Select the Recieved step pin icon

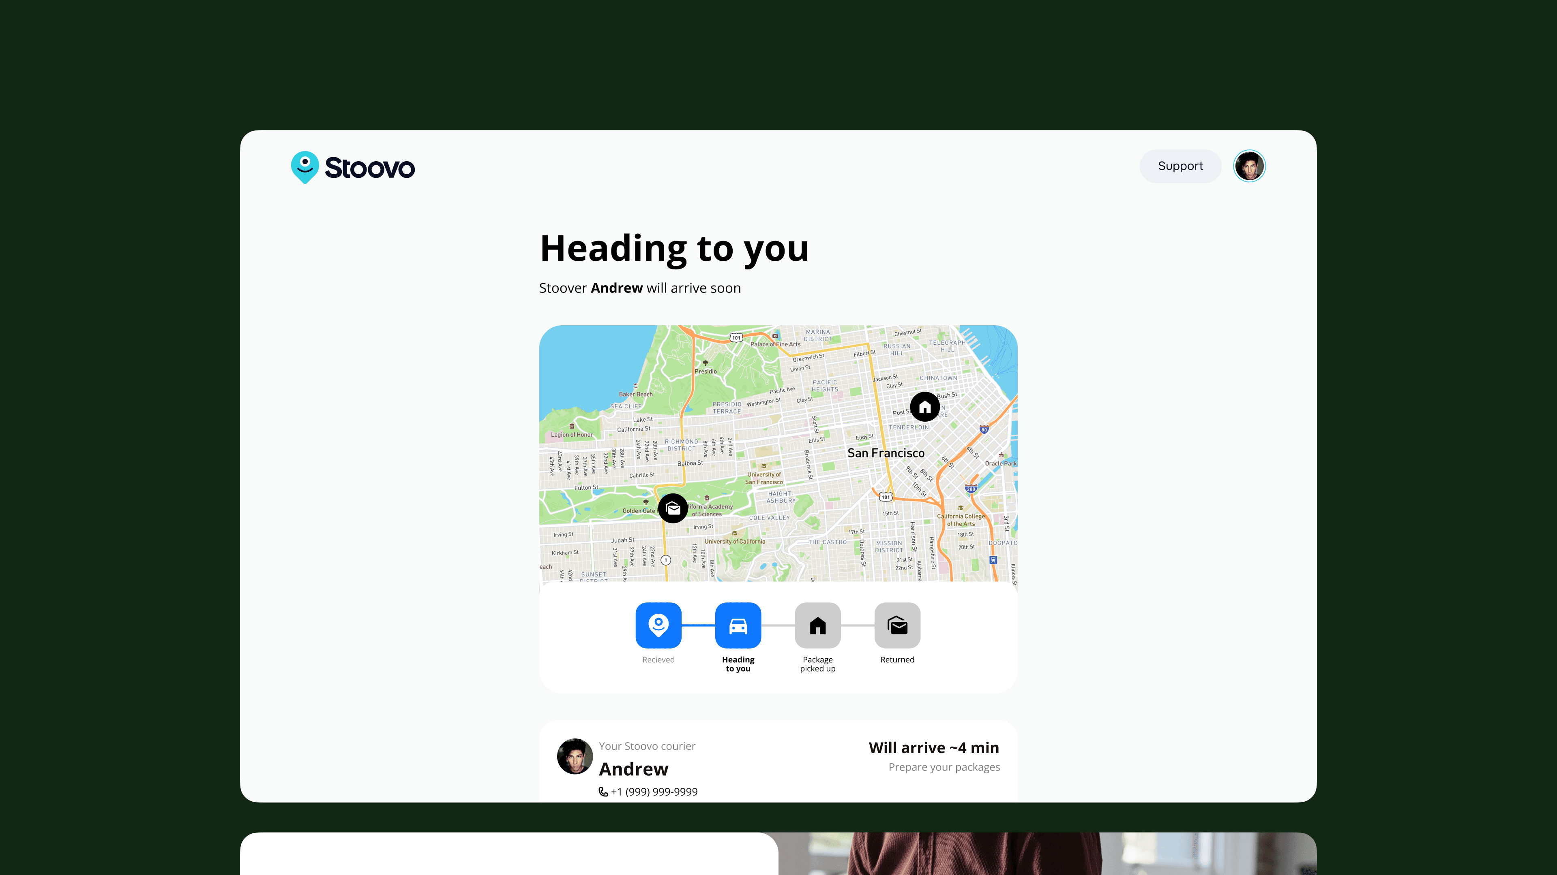(658, 625)
